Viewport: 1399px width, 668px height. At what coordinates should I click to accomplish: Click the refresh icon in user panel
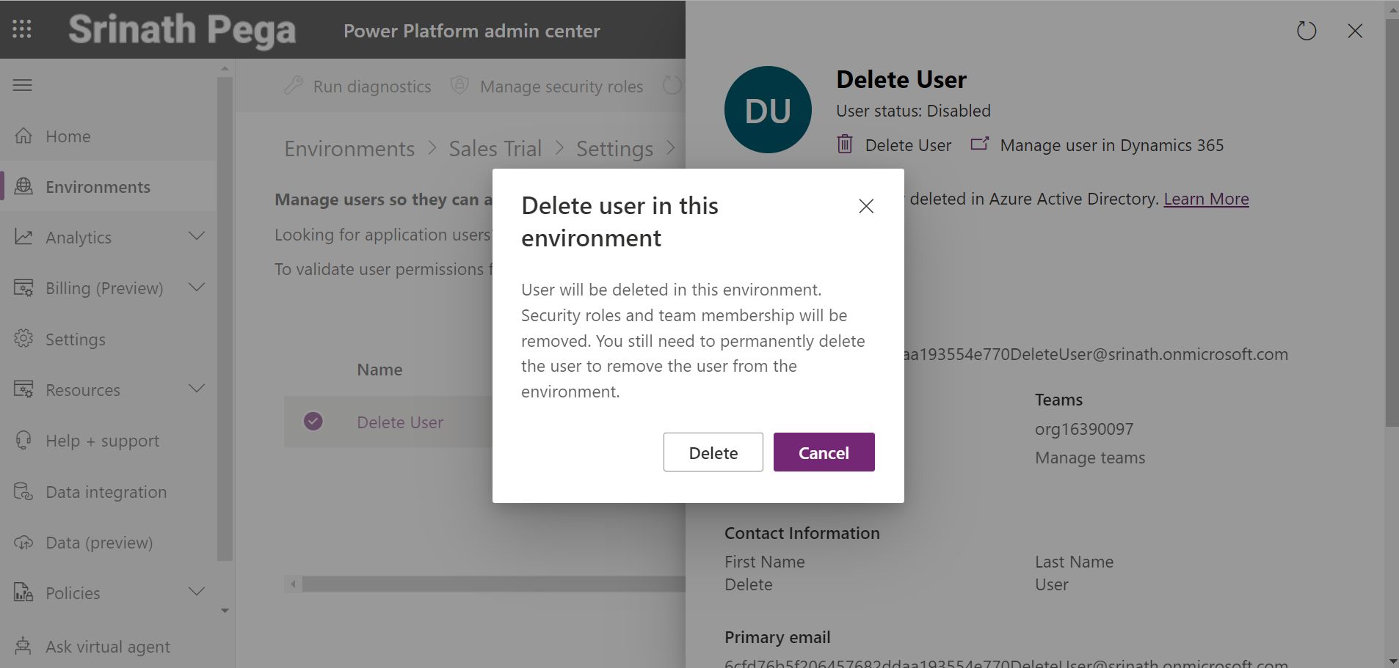coord(1306,31)
